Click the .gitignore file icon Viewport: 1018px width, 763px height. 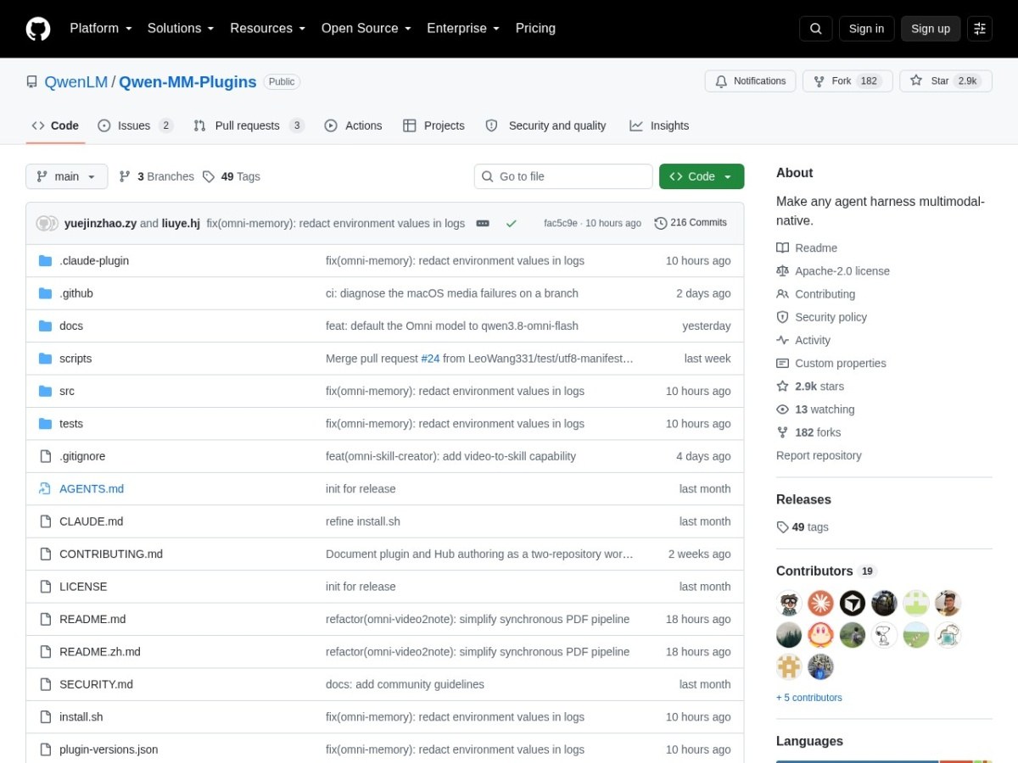point(46,456)
